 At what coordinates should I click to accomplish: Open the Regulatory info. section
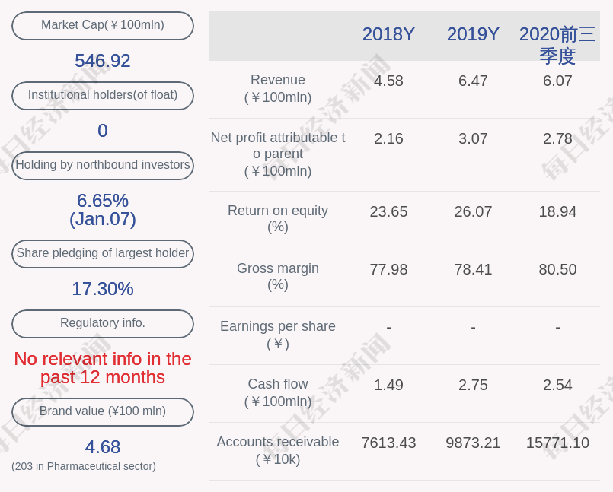pyautogui.click(x=102, y=323)
